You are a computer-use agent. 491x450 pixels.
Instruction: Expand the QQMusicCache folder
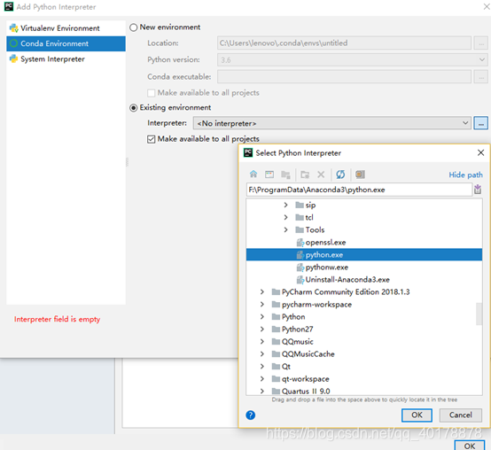262,354
